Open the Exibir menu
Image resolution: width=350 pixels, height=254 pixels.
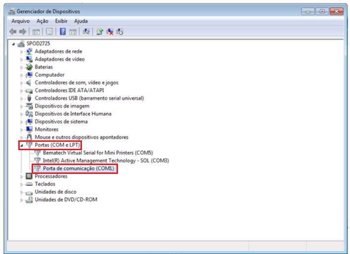(x=61, y=21)
